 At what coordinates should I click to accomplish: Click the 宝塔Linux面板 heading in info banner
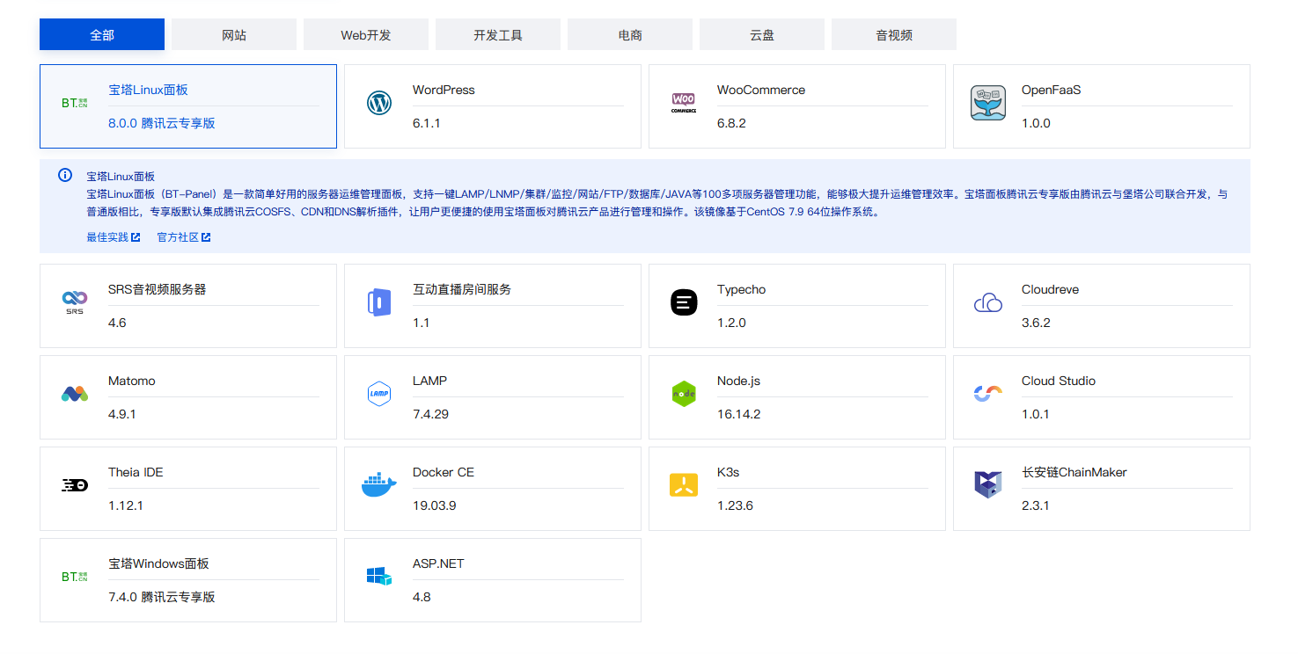(121, 177)
